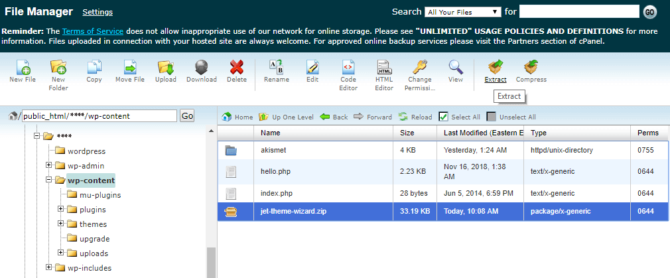Click Go button beside path field
The width and height of the screenshot is (670, 278).
click(187, 116)
